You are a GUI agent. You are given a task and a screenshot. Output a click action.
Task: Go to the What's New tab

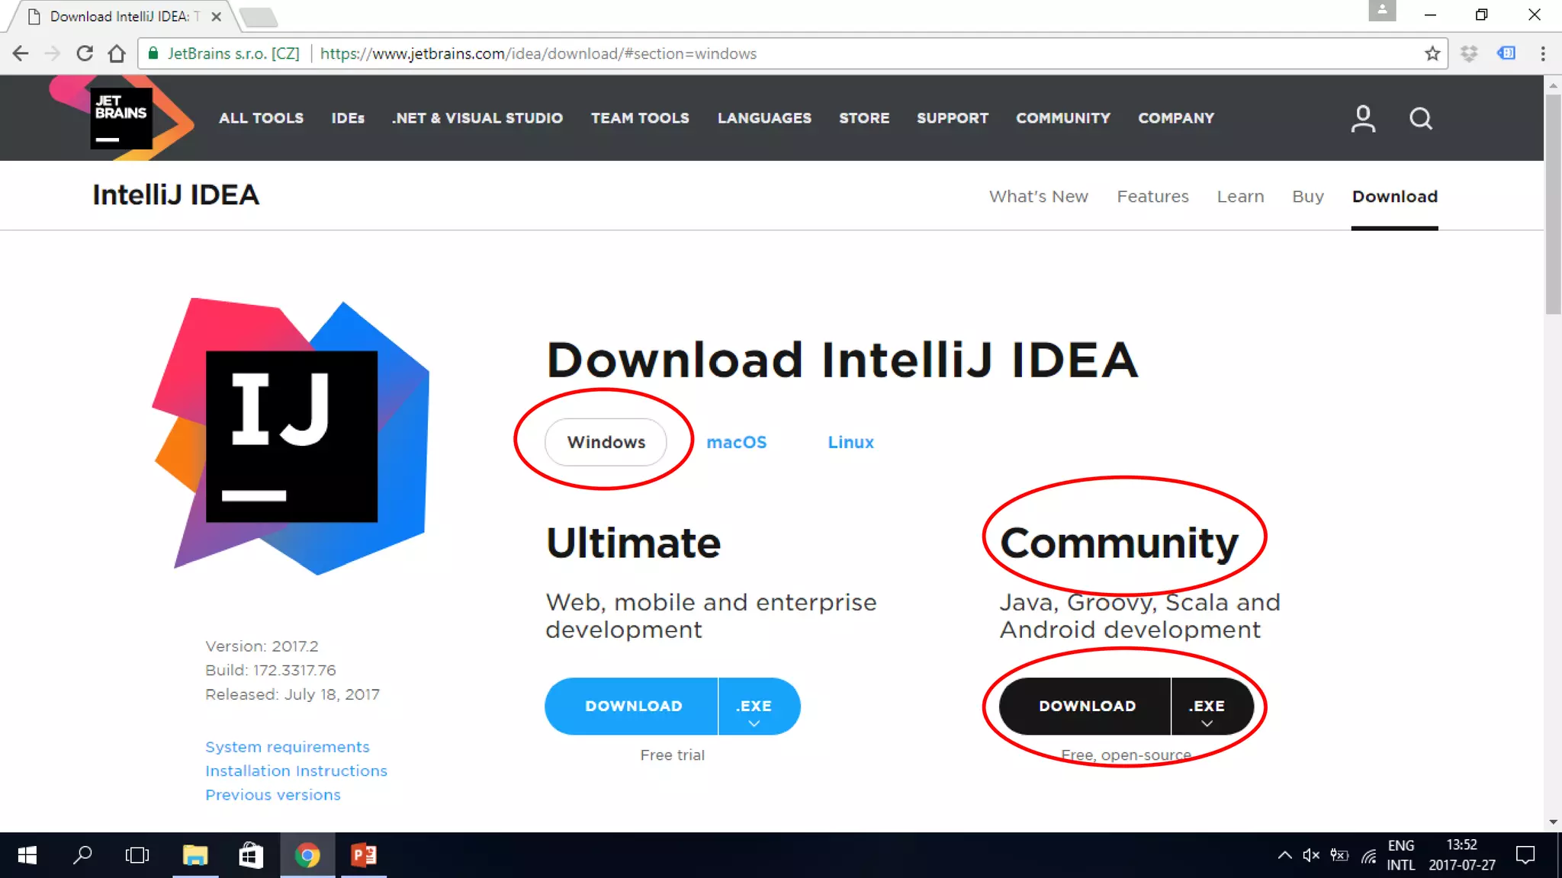[1039, 197]
